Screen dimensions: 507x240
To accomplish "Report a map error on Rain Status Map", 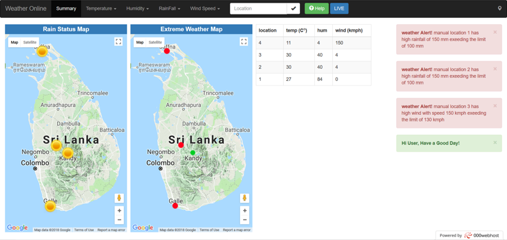I will [x=111, y=230].
